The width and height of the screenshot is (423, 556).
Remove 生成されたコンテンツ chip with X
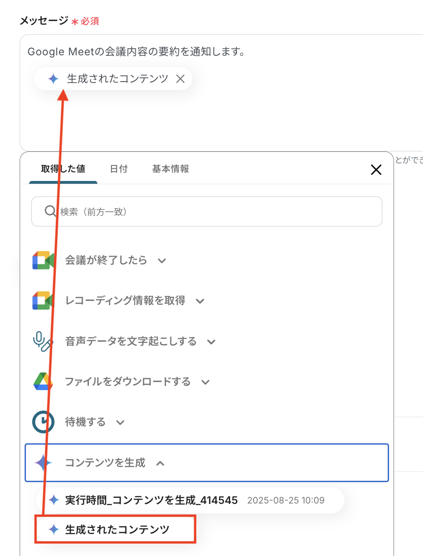pos(180,79)
